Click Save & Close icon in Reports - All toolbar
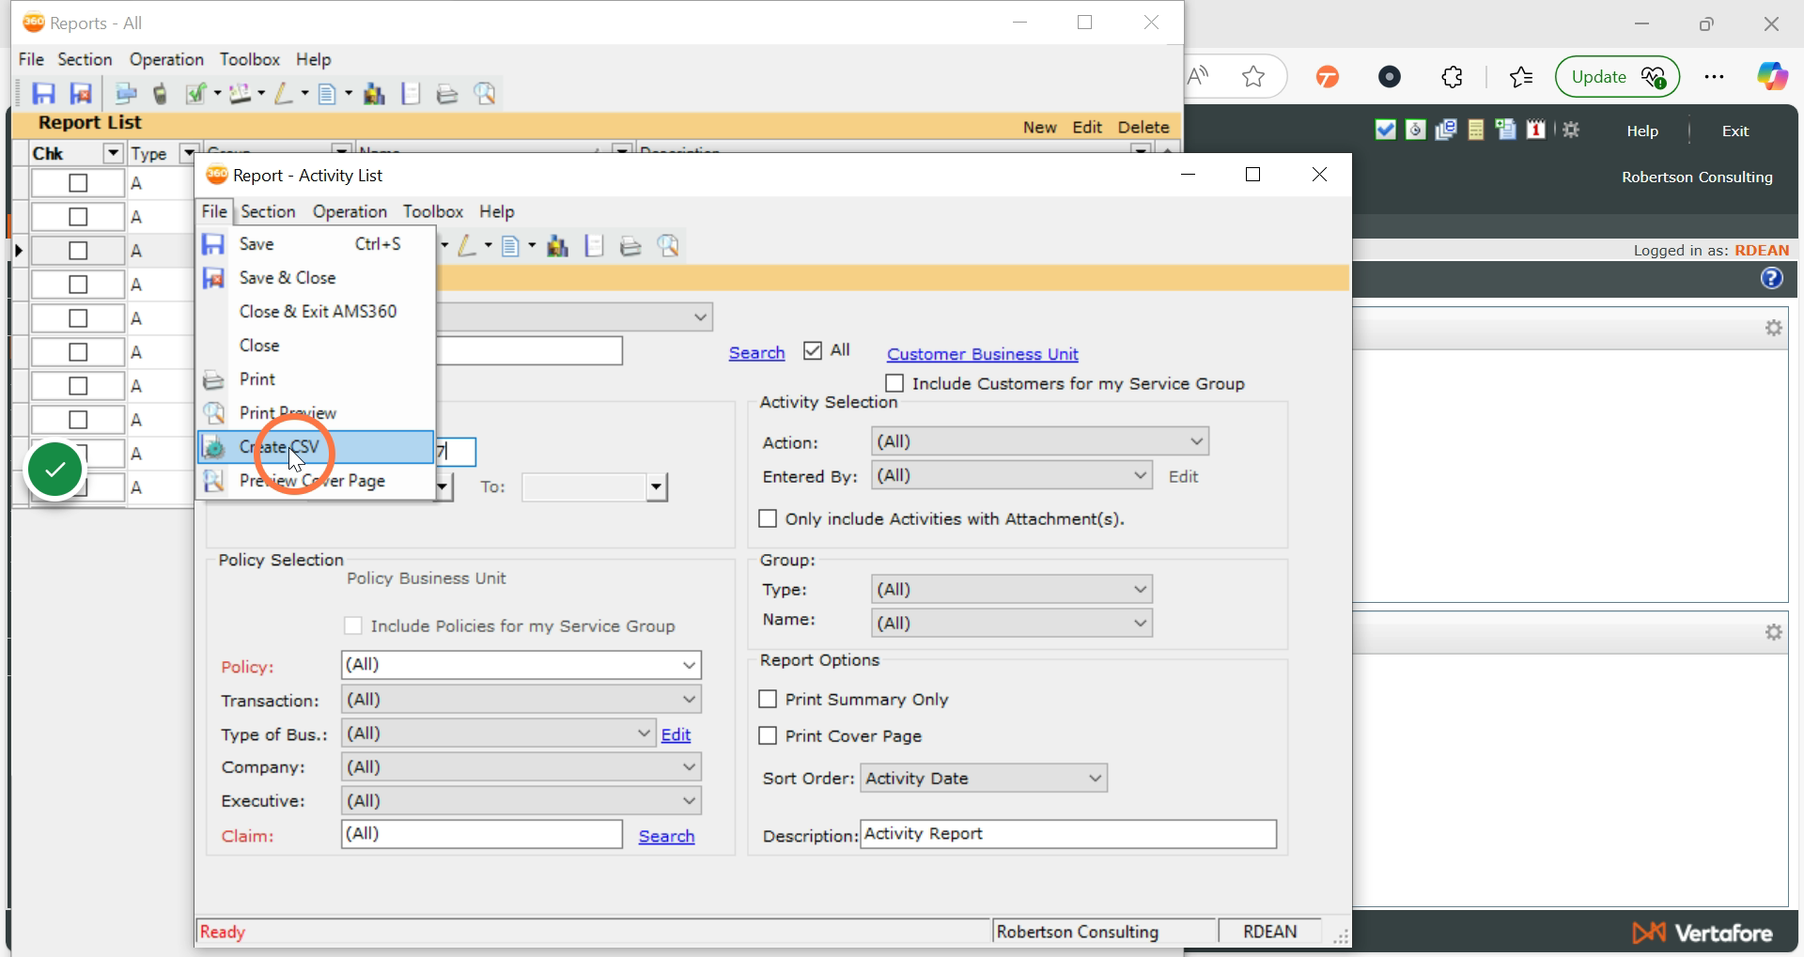This screenshot has width=1804, height=957. tap(81, 94)
